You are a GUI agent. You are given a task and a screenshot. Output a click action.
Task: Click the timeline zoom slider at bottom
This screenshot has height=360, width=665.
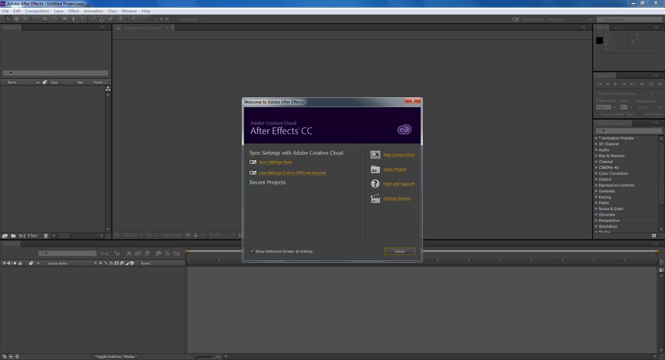click(x=203, y=356)
